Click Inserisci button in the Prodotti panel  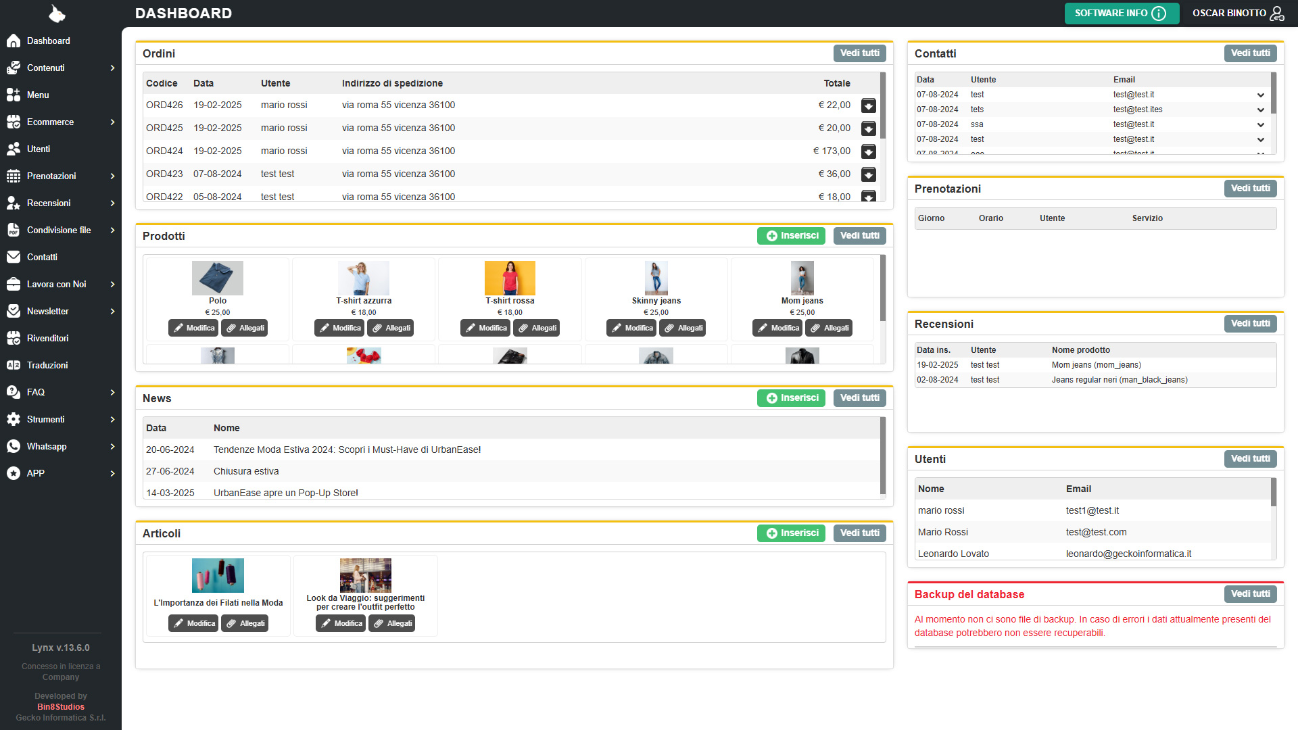pyautogui.click(x=791, y=236)
